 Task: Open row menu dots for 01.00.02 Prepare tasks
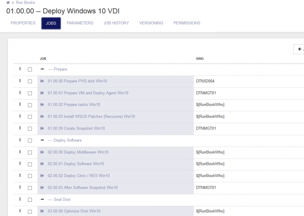point(20,104)
